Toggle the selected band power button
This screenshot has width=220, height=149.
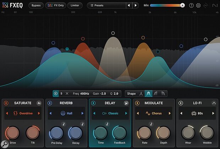[56, 94]
